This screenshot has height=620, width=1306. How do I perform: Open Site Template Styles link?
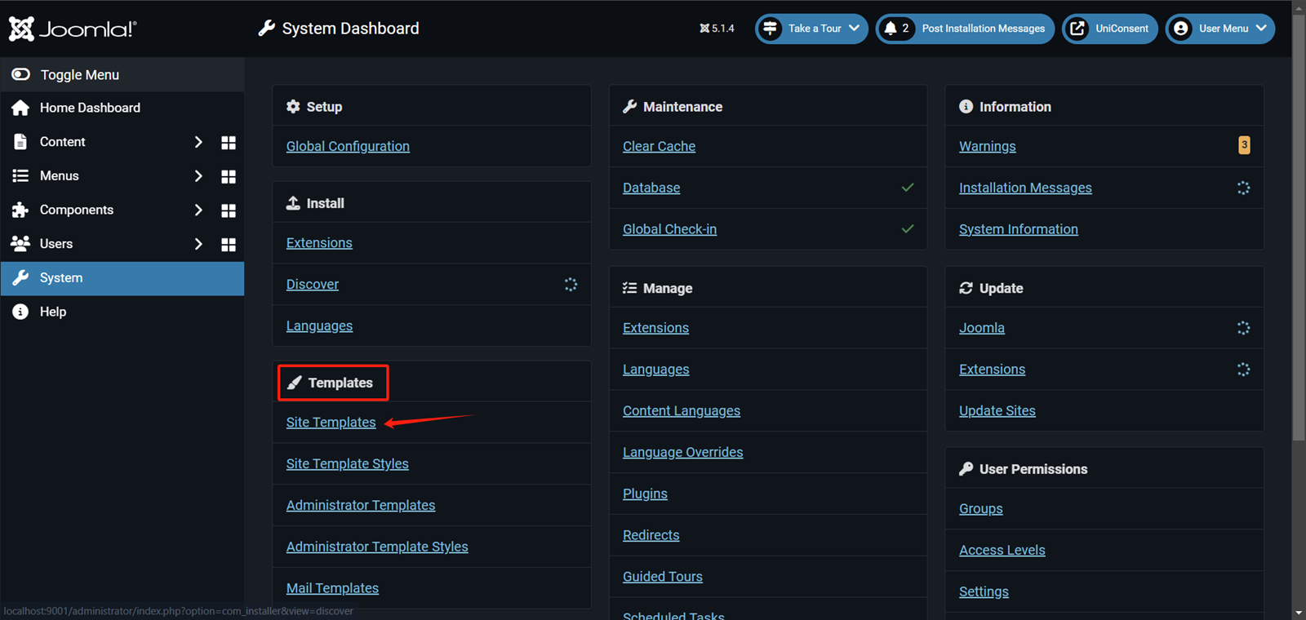click(x=347, y=464)
